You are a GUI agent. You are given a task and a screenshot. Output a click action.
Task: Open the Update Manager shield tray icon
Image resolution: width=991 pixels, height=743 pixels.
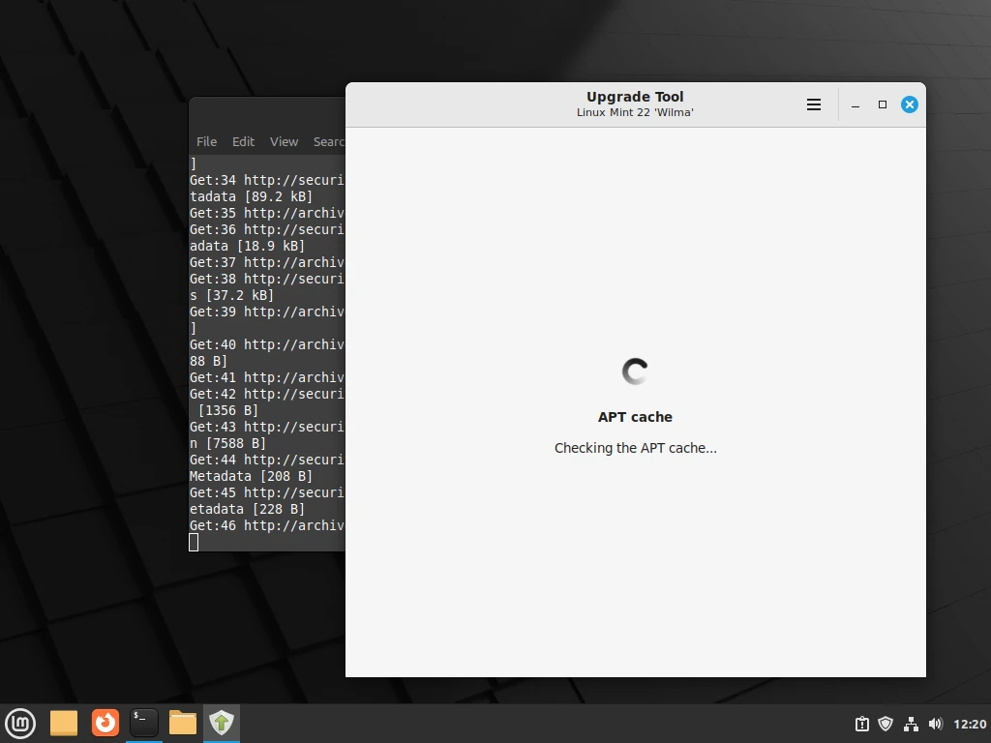(886, 724)
